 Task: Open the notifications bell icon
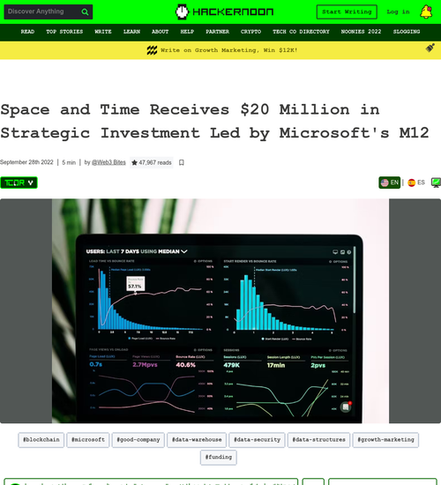pyautogui.click(x=426, y=12)
